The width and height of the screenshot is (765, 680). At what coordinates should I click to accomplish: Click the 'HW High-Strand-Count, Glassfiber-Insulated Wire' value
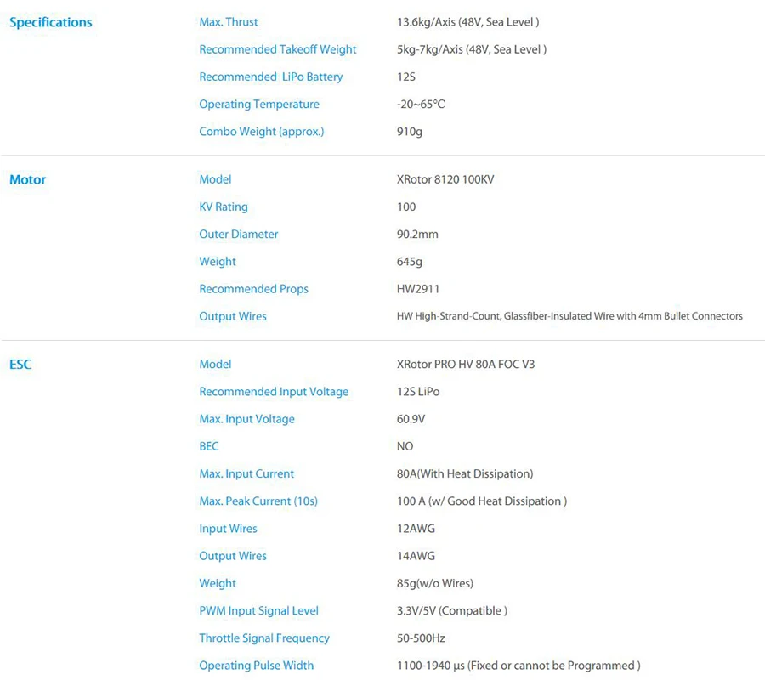click(x=569, y=316)
